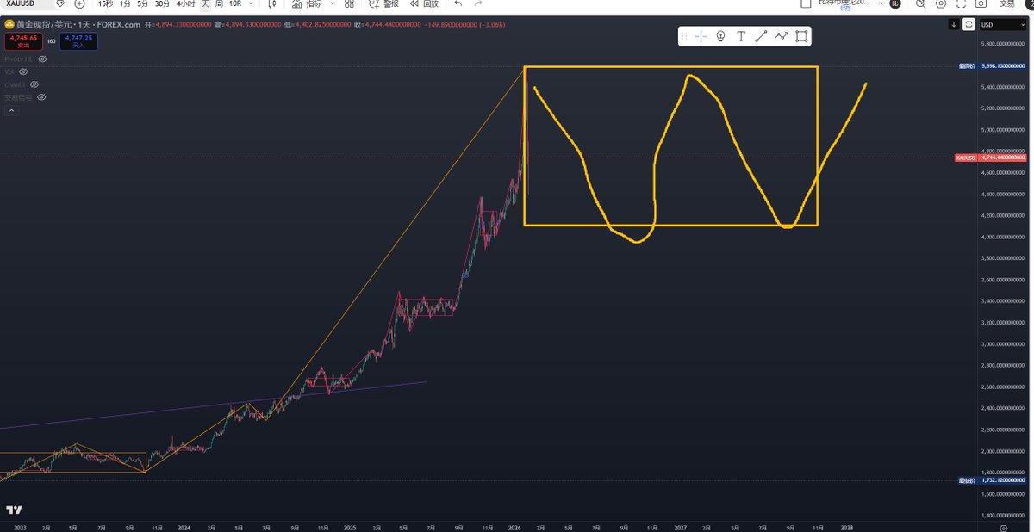The image size is (1034, 532).
Task: Toggle visibility of Vol indicator
Action: 23,71
